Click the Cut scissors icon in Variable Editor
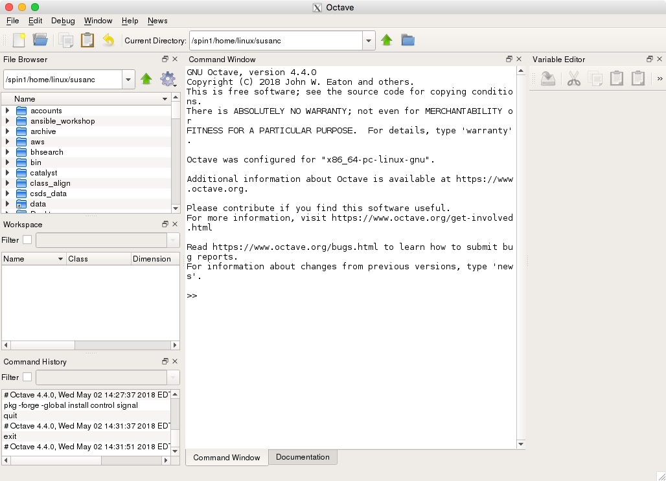The width and height of the screenshot is (666, 481). click(573, 79)
